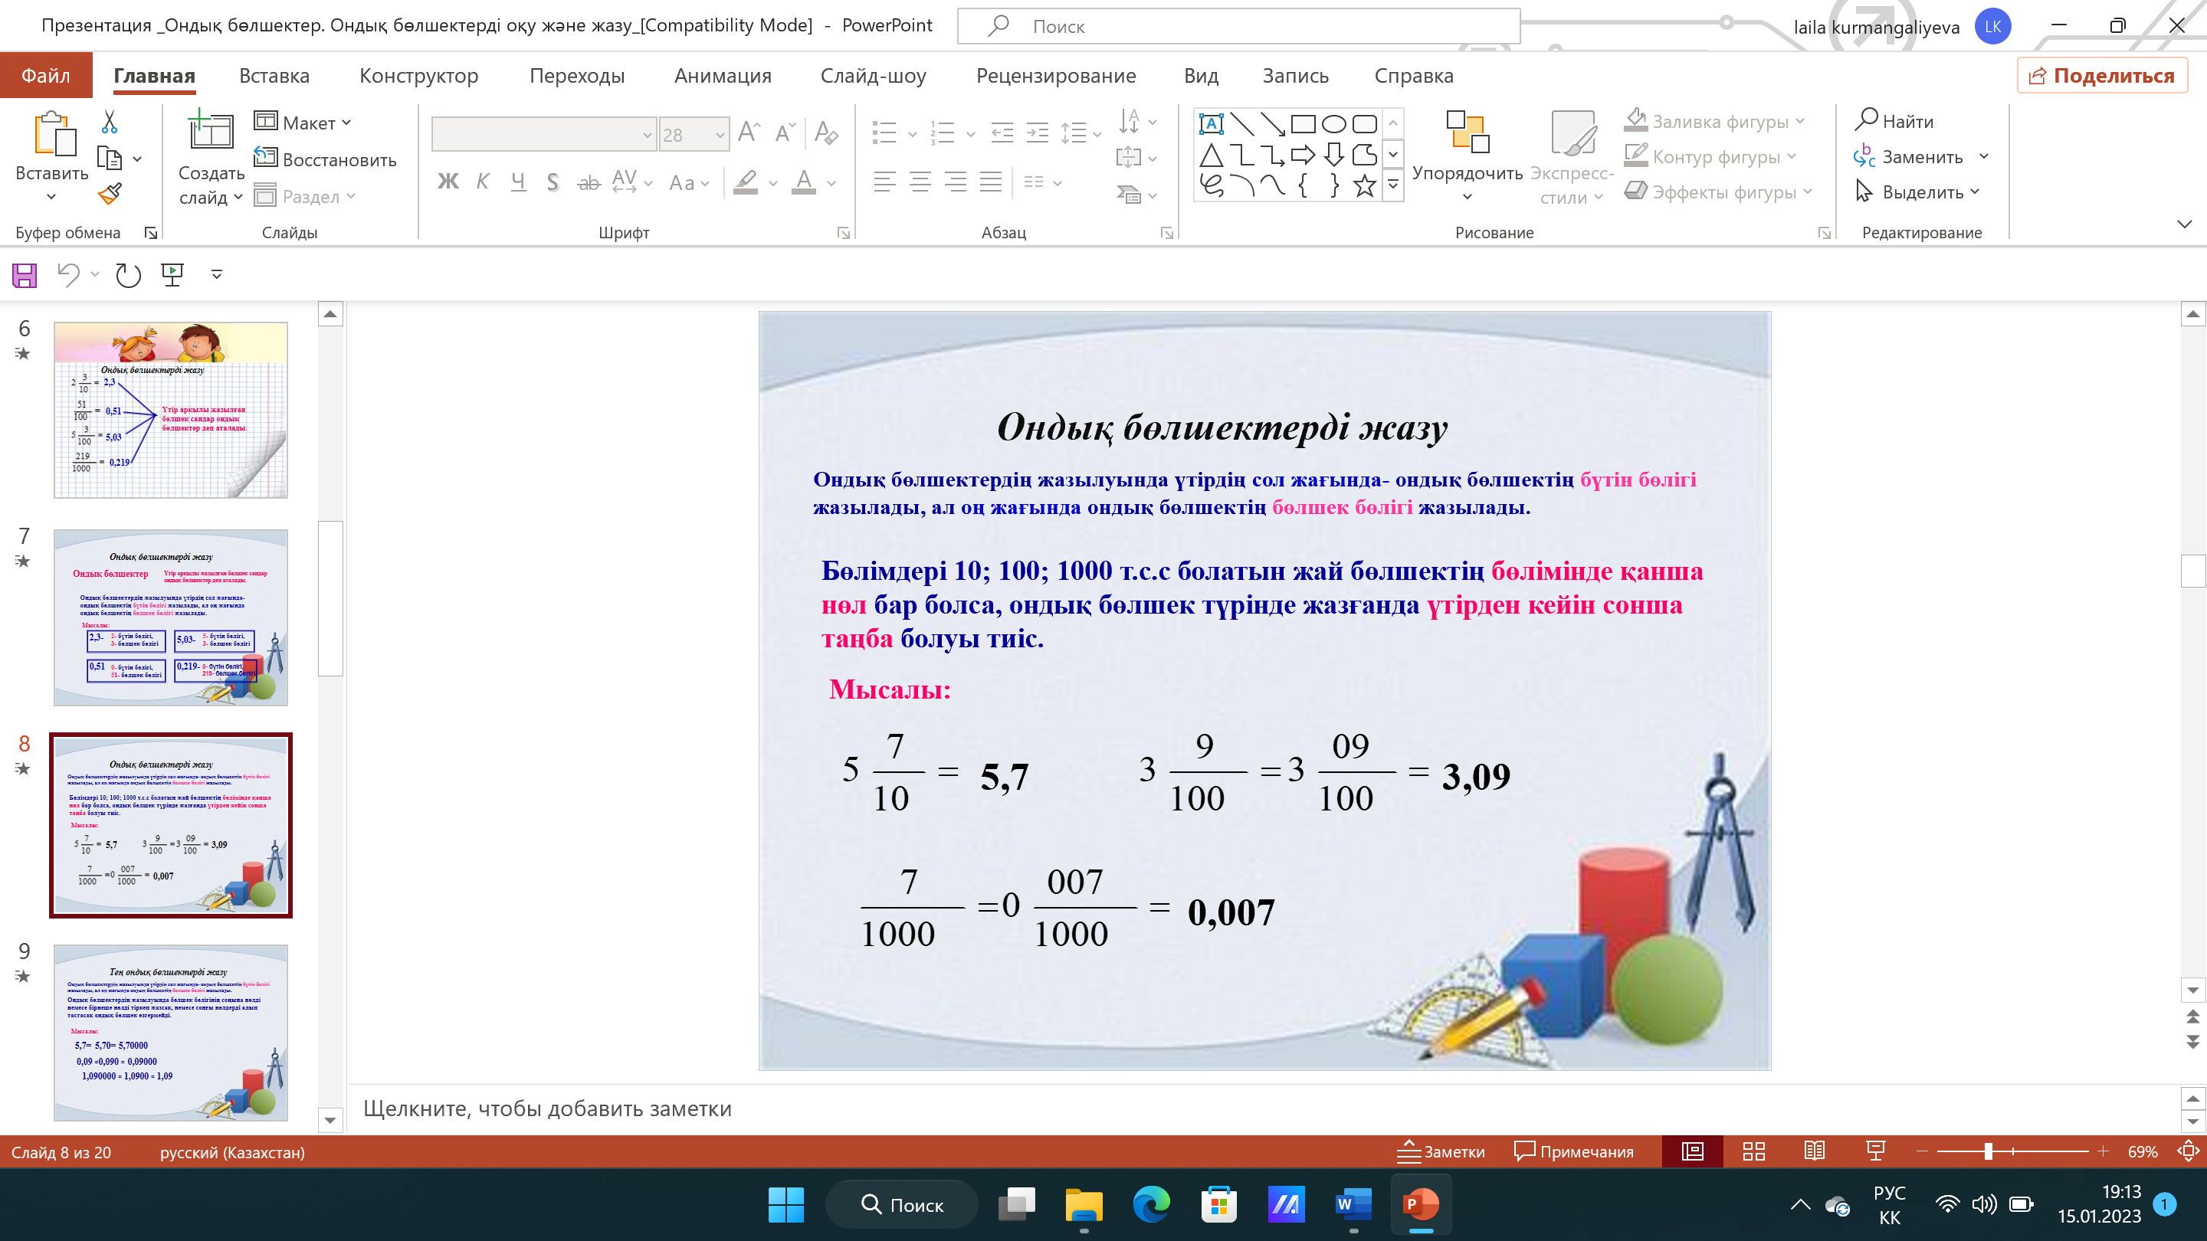
Task: Select the oval shape in shapes gallery
Action: pos(1333,124)
